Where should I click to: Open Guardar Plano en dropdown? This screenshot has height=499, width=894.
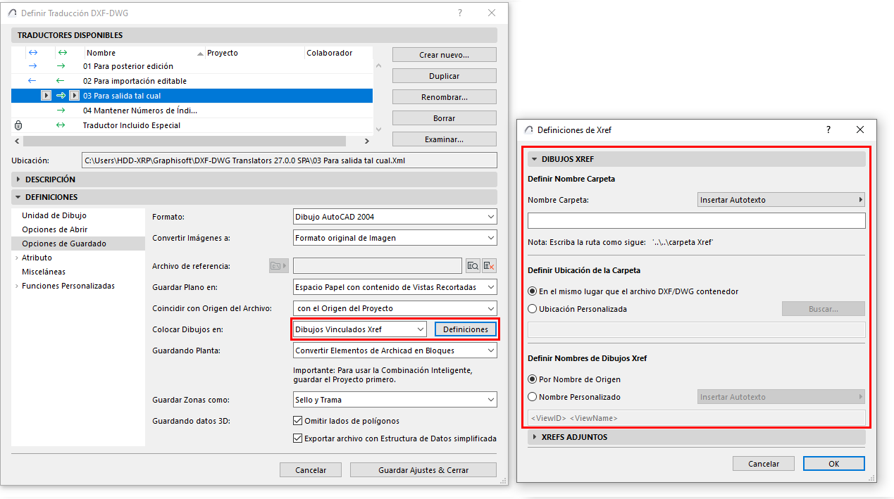395,287
